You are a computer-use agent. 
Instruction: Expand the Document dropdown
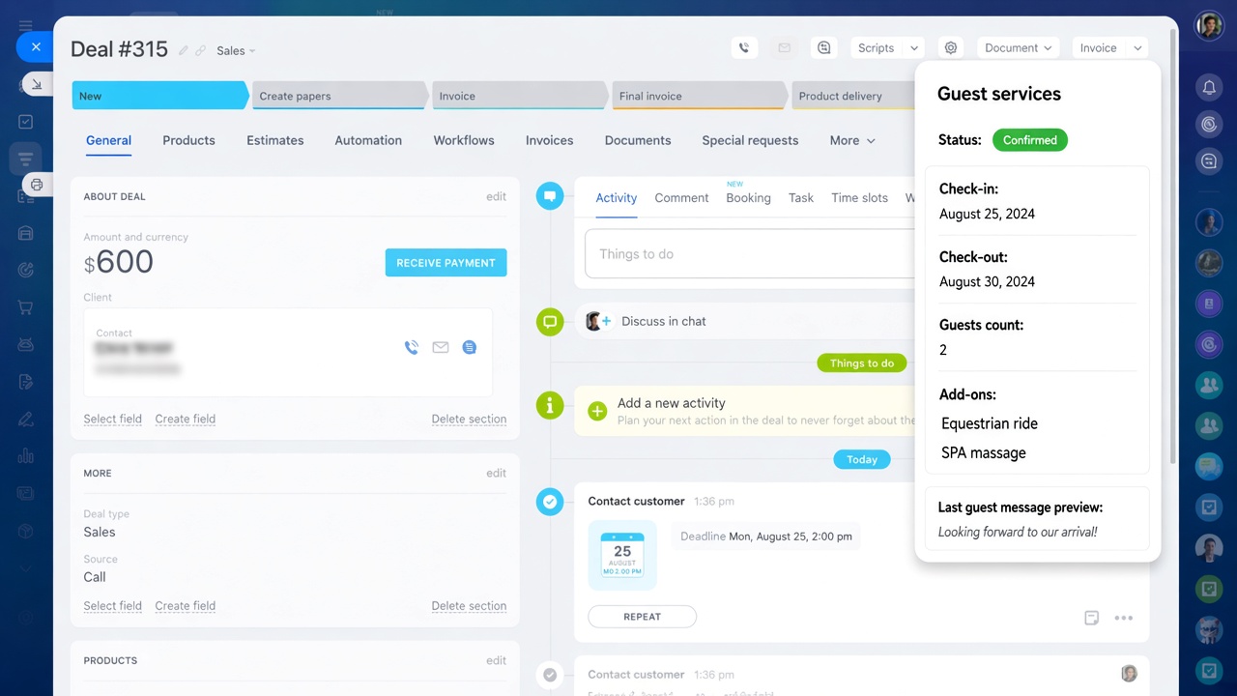(1019, 47)
